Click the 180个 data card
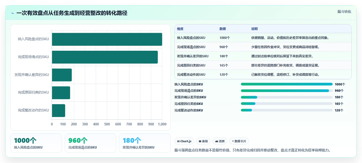 point(145,143)
